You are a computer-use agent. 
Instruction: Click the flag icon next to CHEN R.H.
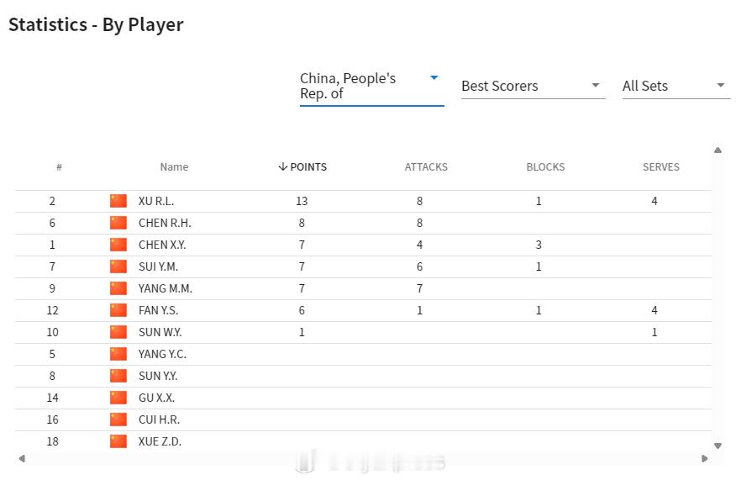[118, 223]
